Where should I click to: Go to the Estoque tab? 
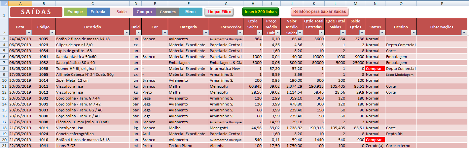[x=75, y=12]
